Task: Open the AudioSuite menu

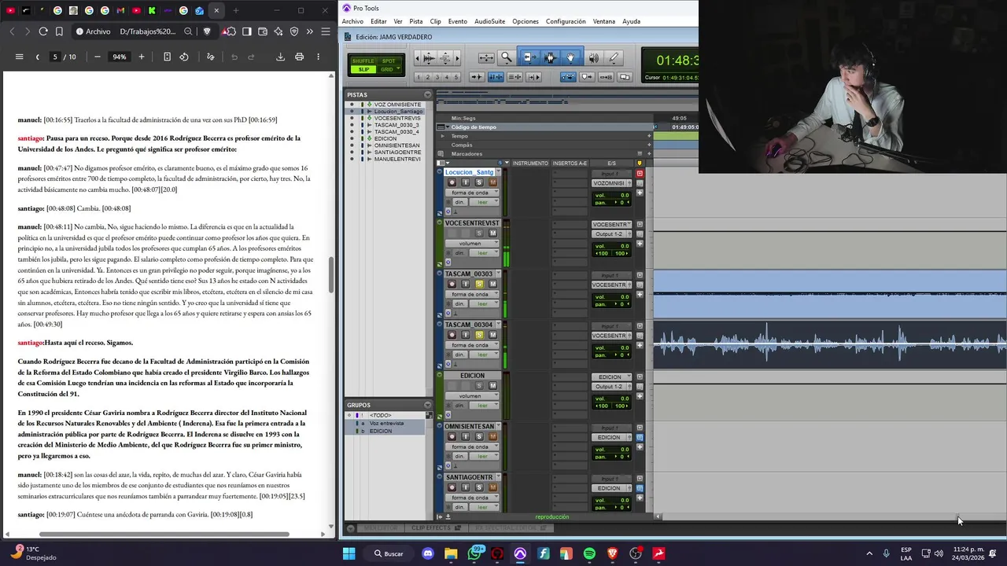Action: 489,21
